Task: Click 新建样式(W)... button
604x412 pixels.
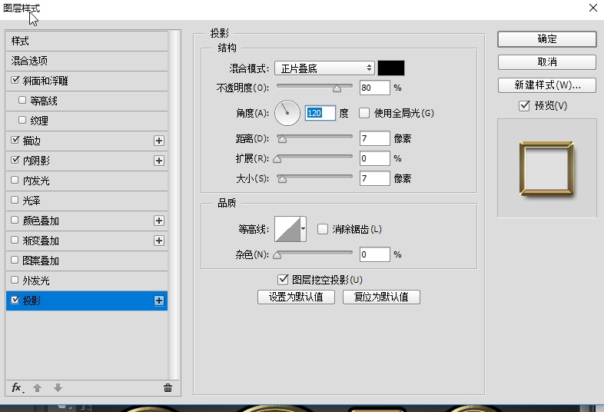Action: [547, 85]
